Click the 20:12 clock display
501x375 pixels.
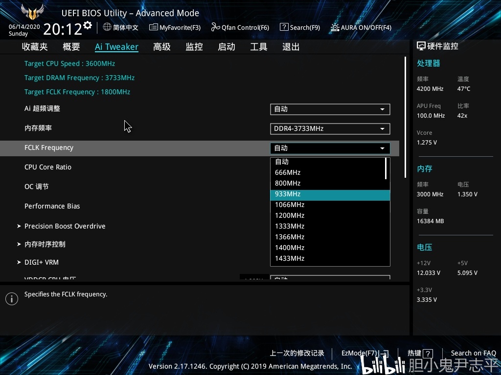(63, 29)
